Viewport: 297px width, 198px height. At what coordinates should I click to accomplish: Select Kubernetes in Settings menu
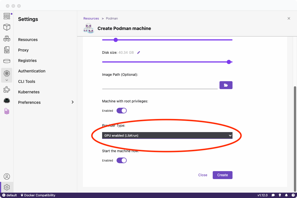click(x=29, y=92)
